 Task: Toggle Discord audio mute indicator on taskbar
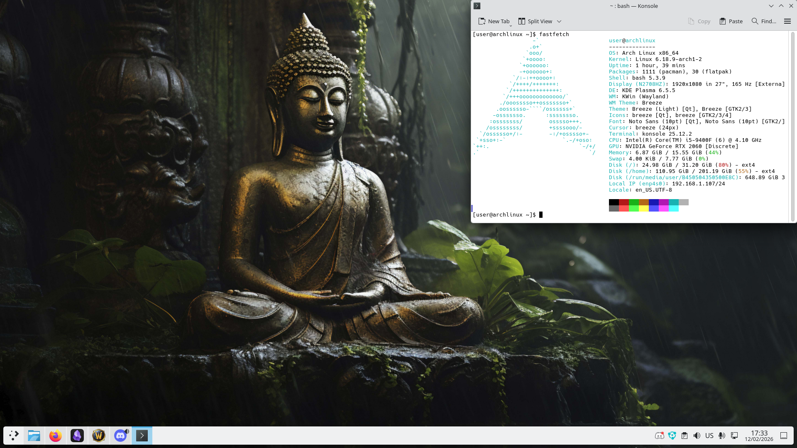(x=127, y=431)
